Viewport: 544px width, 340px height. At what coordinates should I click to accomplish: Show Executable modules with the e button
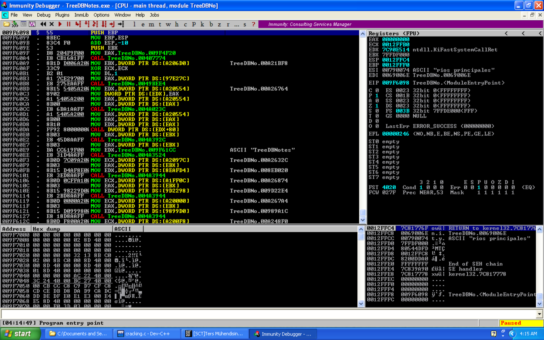point(143,24)
